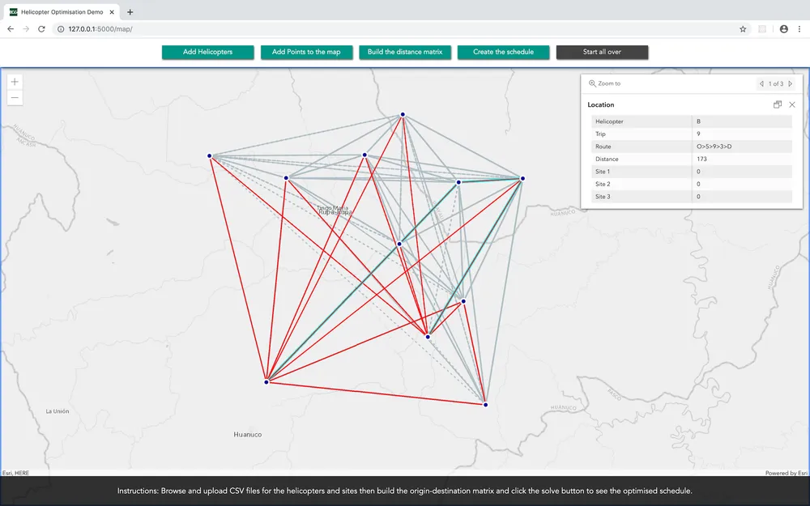Open the Chrome profile menu

(x=783, y=29)
